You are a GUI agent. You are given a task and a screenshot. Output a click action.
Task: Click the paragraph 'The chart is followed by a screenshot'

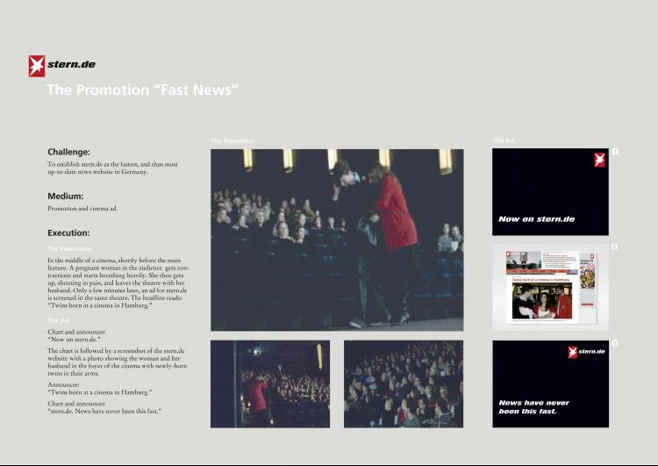point(117,362)
